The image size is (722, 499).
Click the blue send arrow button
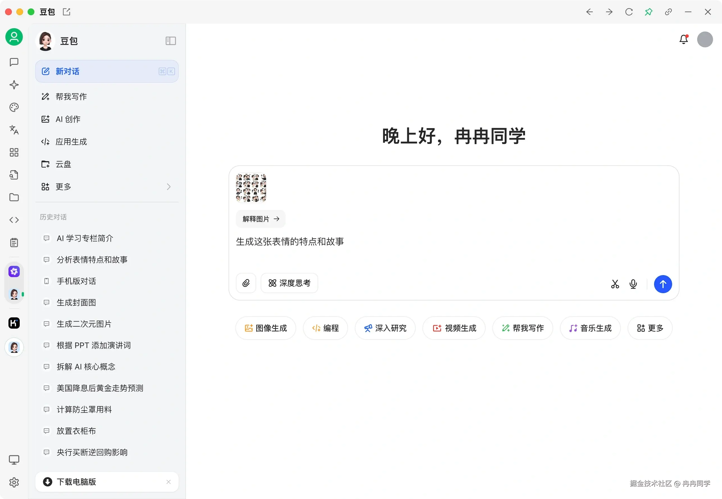click(x=663, y=284)
